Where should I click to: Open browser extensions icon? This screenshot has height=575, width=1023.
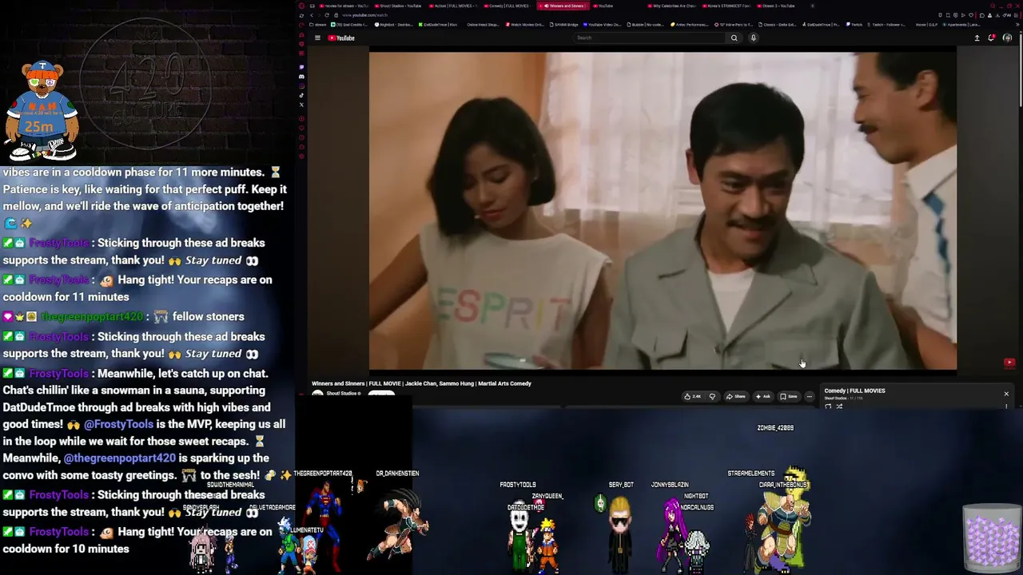coord(983,15)
